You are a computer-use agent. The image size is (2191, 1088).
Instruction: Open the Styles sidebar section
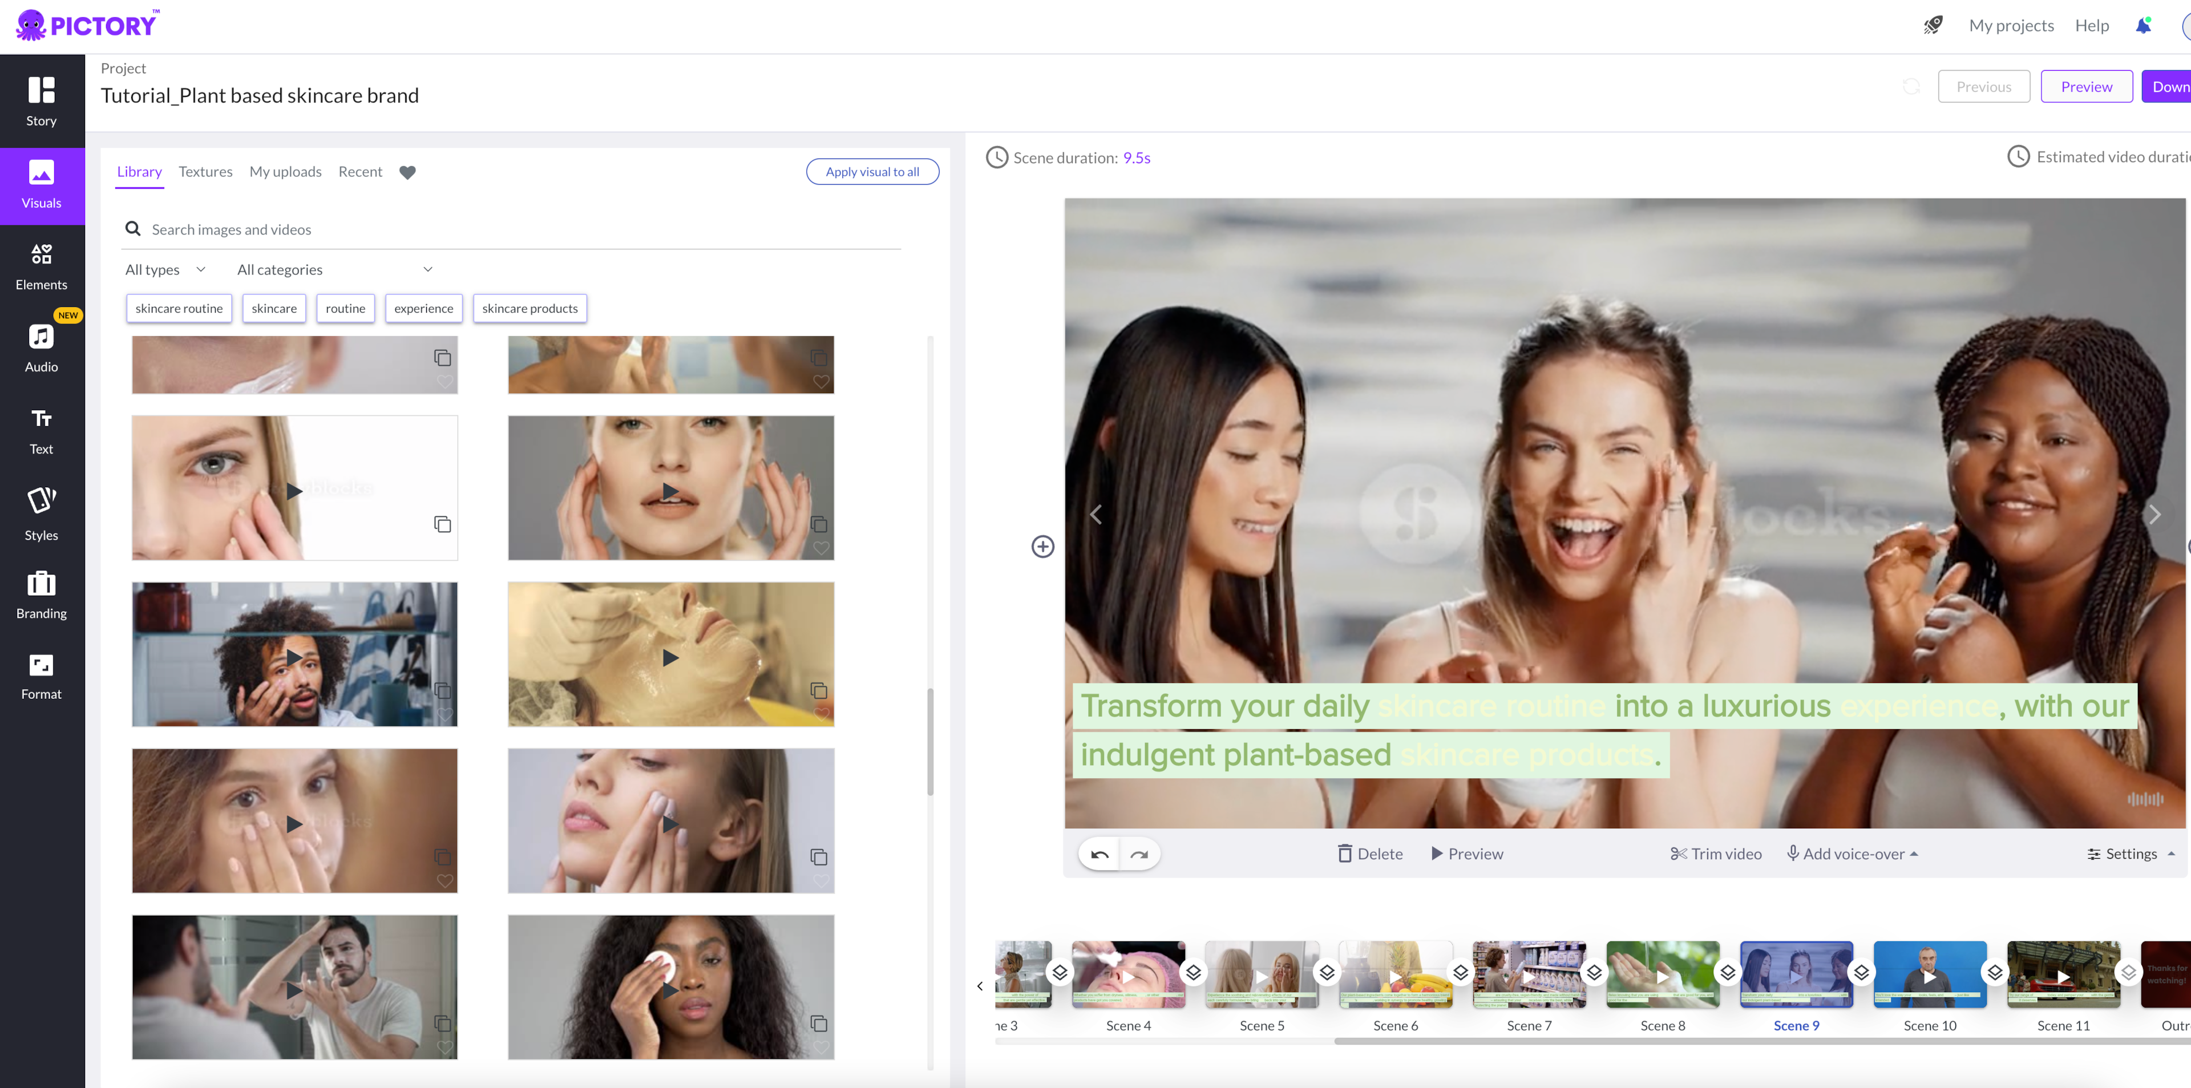click(x=41, y=514)
